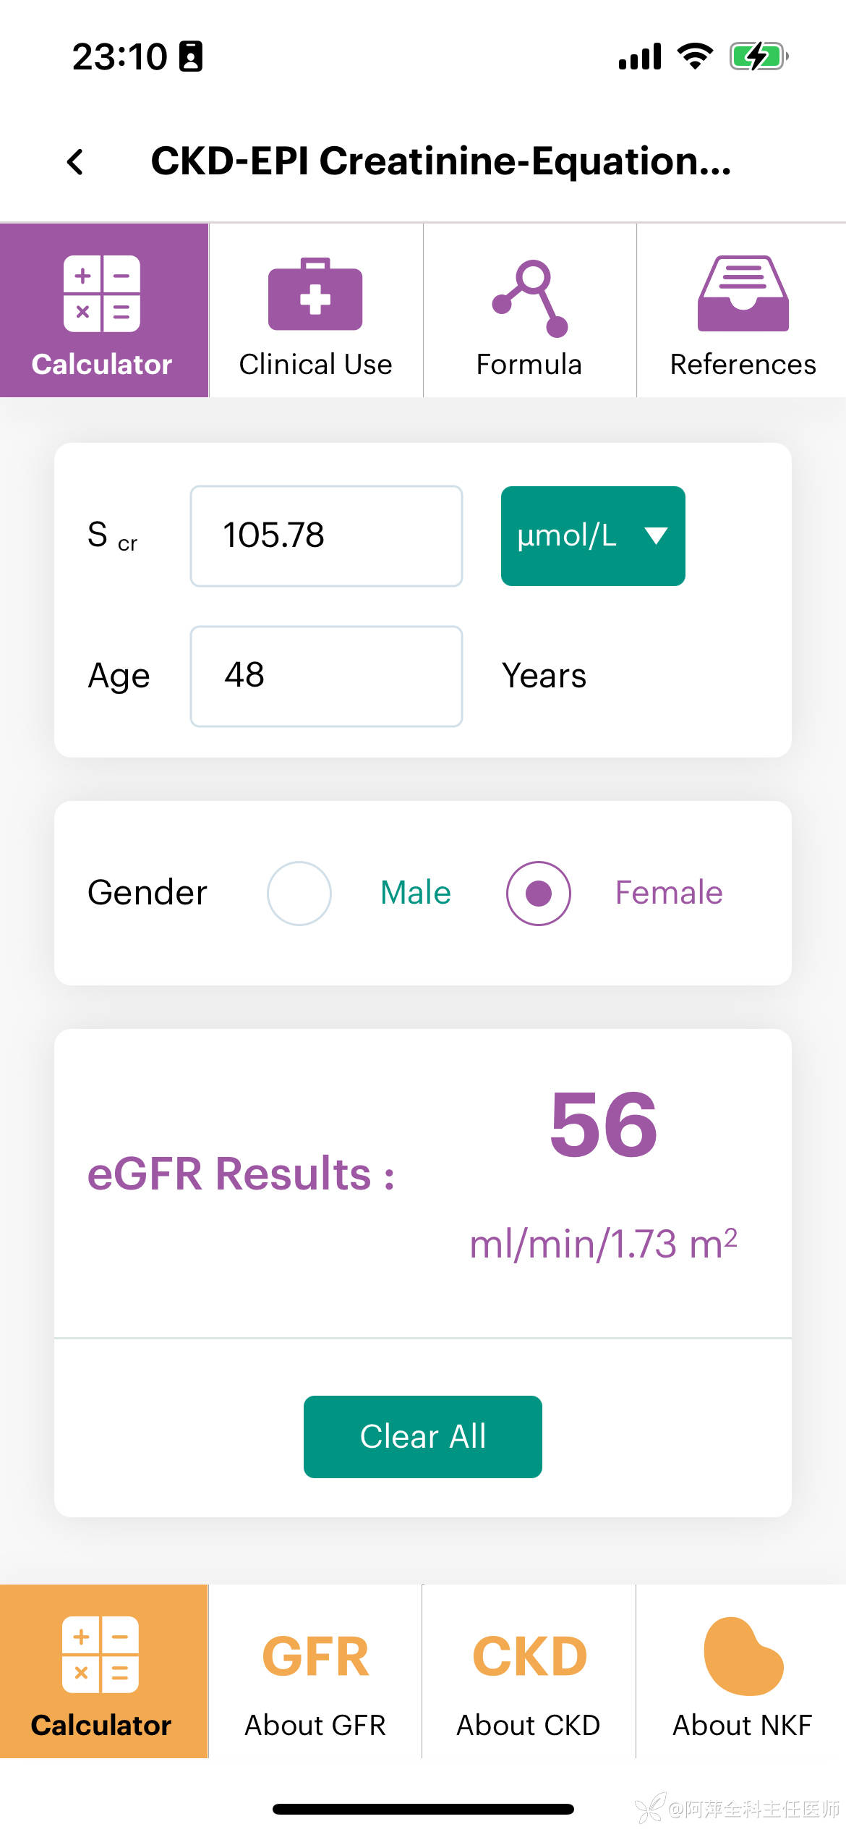Image resolution: width=846 pixels, height=1832 pixels.
Task: Click the serum creatinine input field
Action: click(x=326, y=536)
